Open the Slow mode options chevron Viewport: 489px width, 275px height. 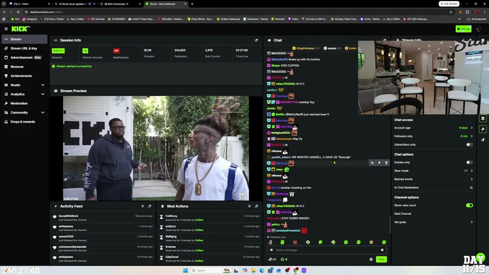coord(471,171)
